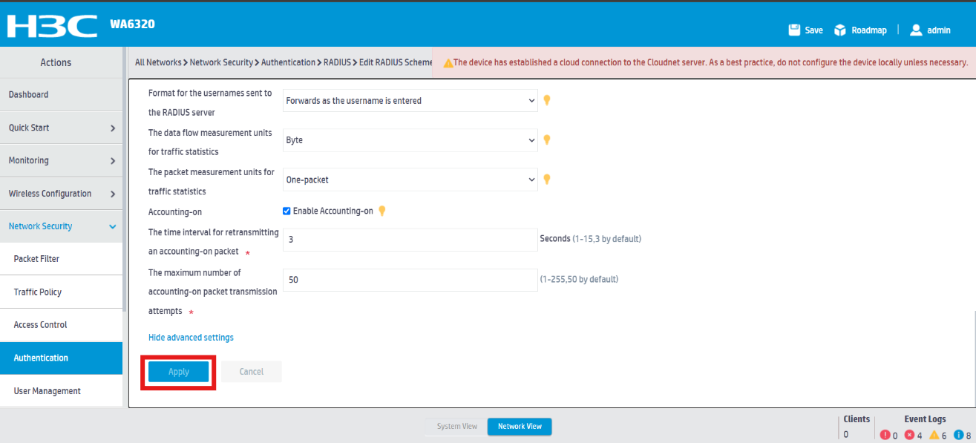The width and height of the screenshot is (976, 443).
Task: Uncheck the Enable Accounting-on checkbox
Action: [x=287, y=211]
